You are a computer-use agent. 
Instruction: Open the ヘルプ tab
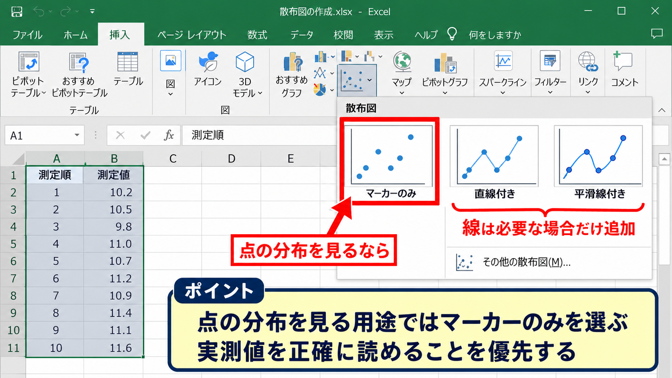426,35
